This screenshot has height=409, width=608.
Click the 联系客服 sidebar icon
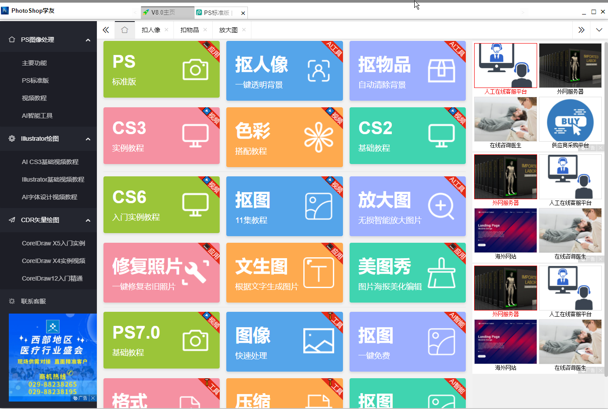click(x=12, y=301)
